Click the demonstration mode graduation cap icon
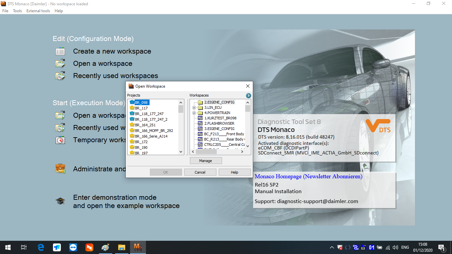 click(60, 201)
